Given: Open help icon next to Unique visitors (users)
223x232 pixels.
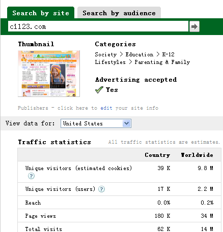Looking at the screenshot, I should (x=101, y=189).
